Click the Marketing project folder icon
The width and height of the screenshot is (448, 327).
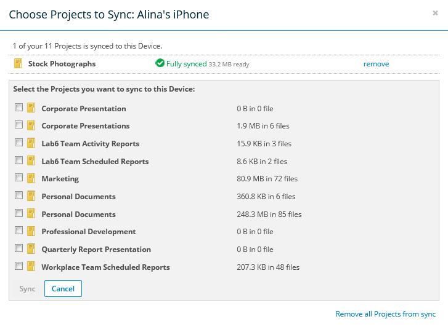pos(31,178)
